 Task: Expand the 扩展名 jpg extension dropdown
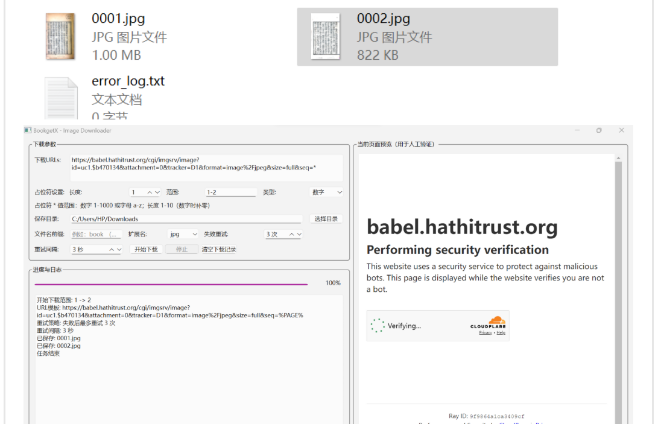point(183,234)
